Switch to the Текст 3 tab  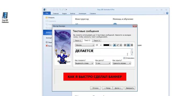click(97, 41)
